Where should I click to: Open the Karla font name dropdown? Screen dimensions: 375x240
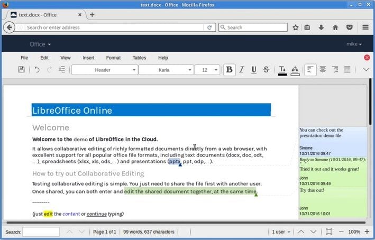click(166, 70)
